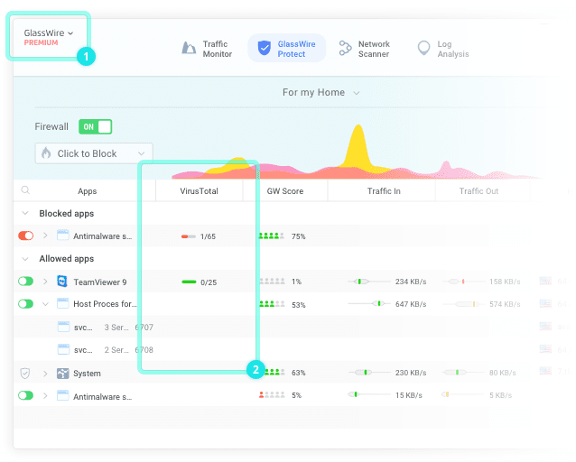
Task: Expand the TeamViewer 9 row
Action: (45, 282)
